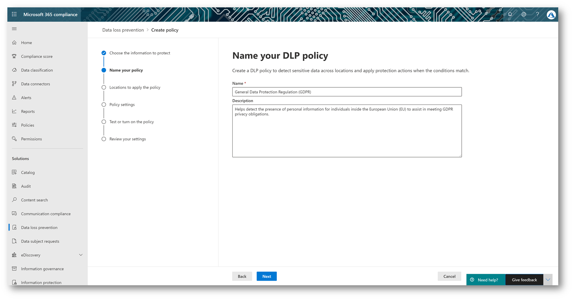The height and width of the screenshot is (300, 573).
Task: Click the Need help question circle icon
Action: click(x=472, y=280)
